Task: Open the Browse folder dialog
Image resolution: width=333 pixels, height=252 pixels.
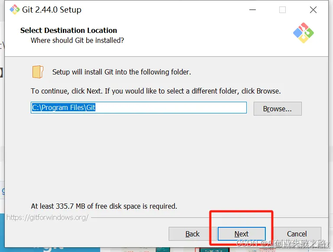Action: pos(277,109)
